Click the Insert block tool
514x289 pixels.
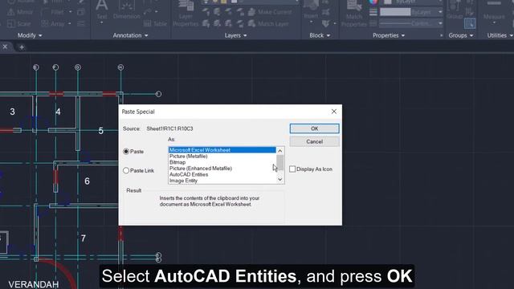click(x=311, y=10)
